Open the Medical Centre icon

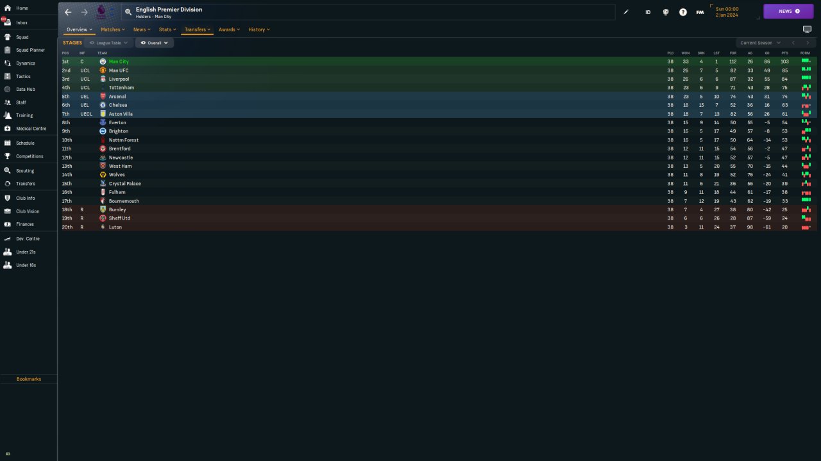pyautogui.click(x=7, y=129)
